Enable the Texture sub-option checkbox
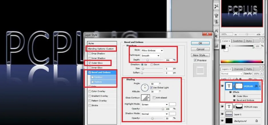Viewport: 268px width, 125px height. point(93,82)
